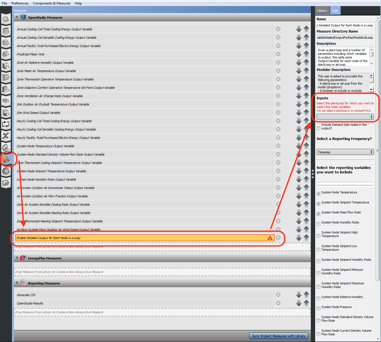Screen dimensions: 381x342
Task: Open the Schedules calendar tab icon
Action: (x=6, y=31)
